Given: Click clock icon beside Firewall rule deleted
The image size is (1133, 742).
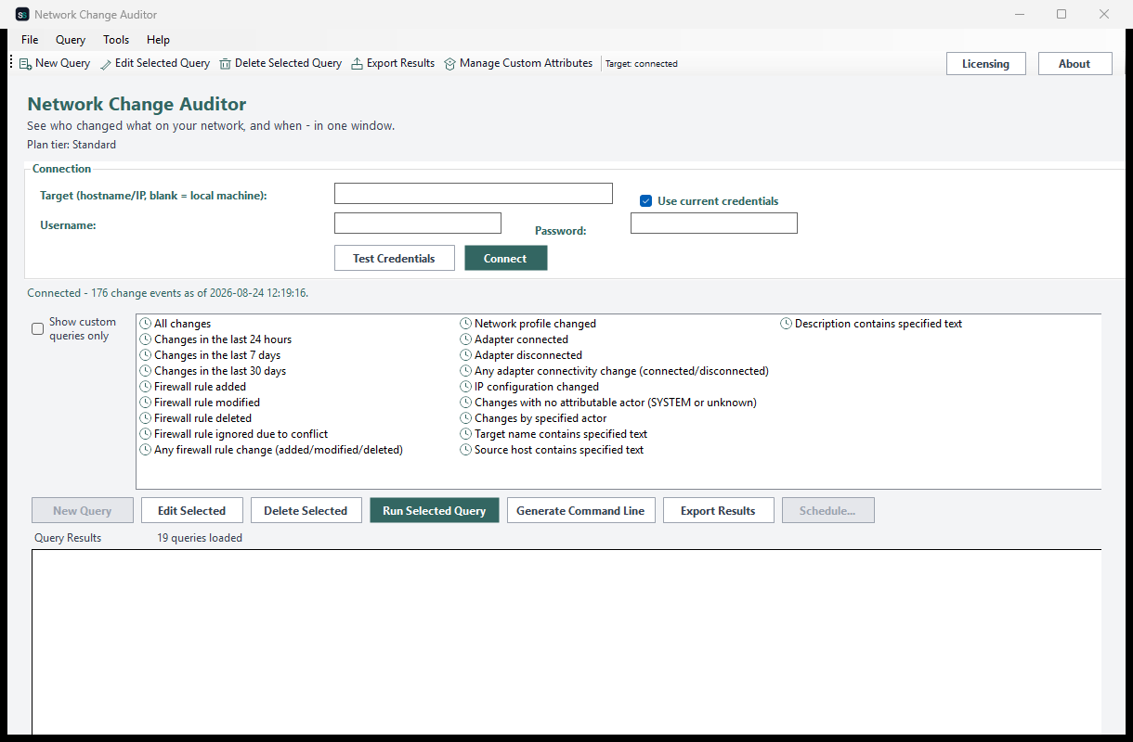Looking at the screenshot, I should click(146, 418).
